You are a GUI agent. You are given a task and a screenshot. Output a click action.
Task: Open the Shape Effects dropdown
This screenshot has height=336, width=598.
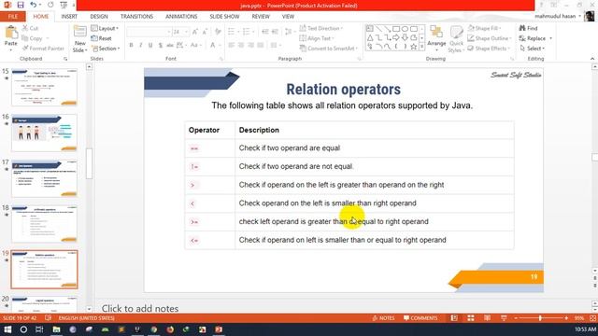490,49
